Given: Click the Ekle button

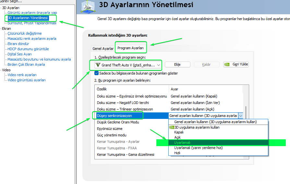Looking at the screenshot, I should [177, 64].
